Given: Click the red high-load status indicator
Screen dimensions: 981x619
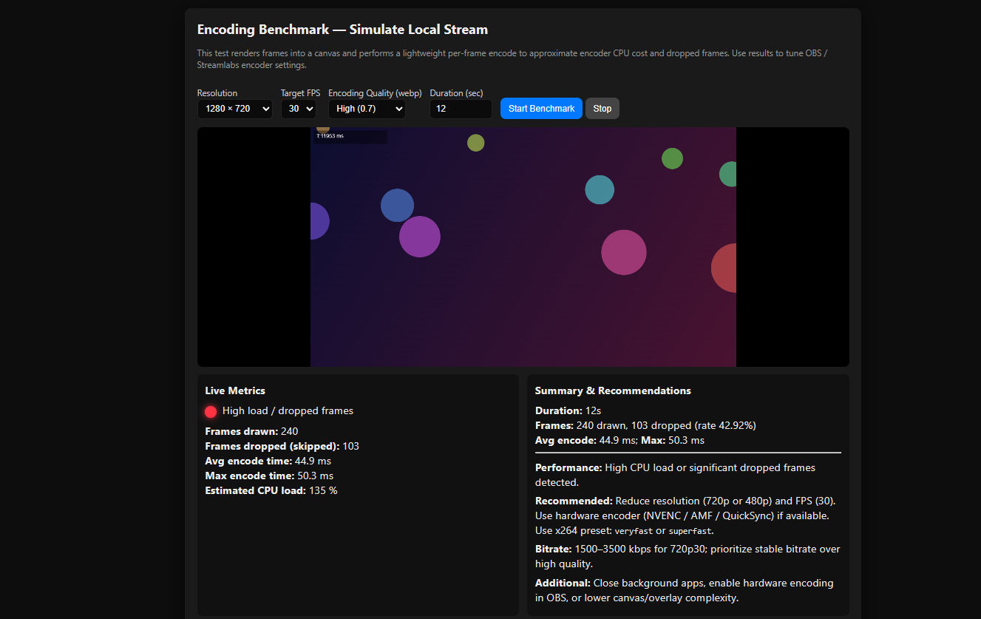Looking at the screenshot, I should pyautogui.click(x=211, y=411).
